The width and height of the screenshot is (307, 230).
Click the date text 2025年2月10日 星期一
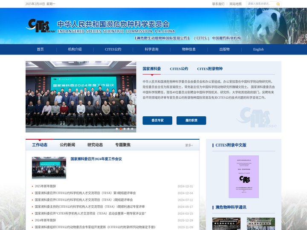tap(41, 4)
